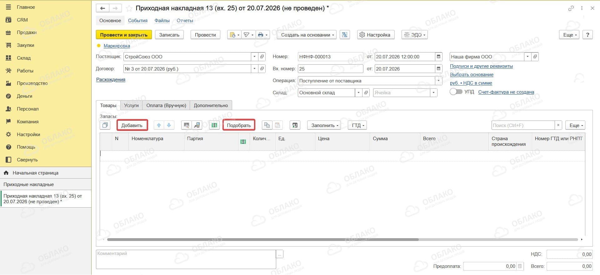This screenshot has width=600, height=275.
Task: Go to Продажи section
Action: (27, 32)
